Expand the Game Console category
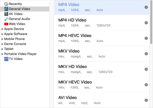The width and height of the screenshot is (153, 108). [x=2, y=44]
